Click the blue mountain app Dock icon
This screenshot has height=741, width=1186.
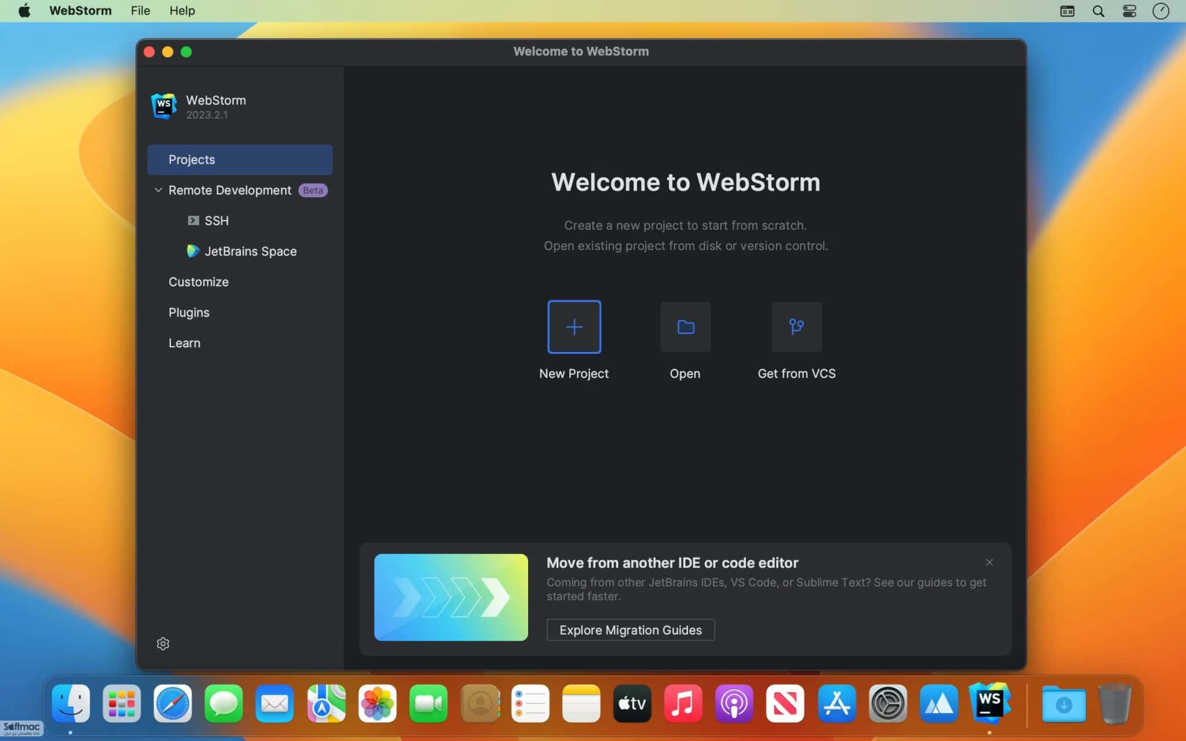tap(939, 703)
